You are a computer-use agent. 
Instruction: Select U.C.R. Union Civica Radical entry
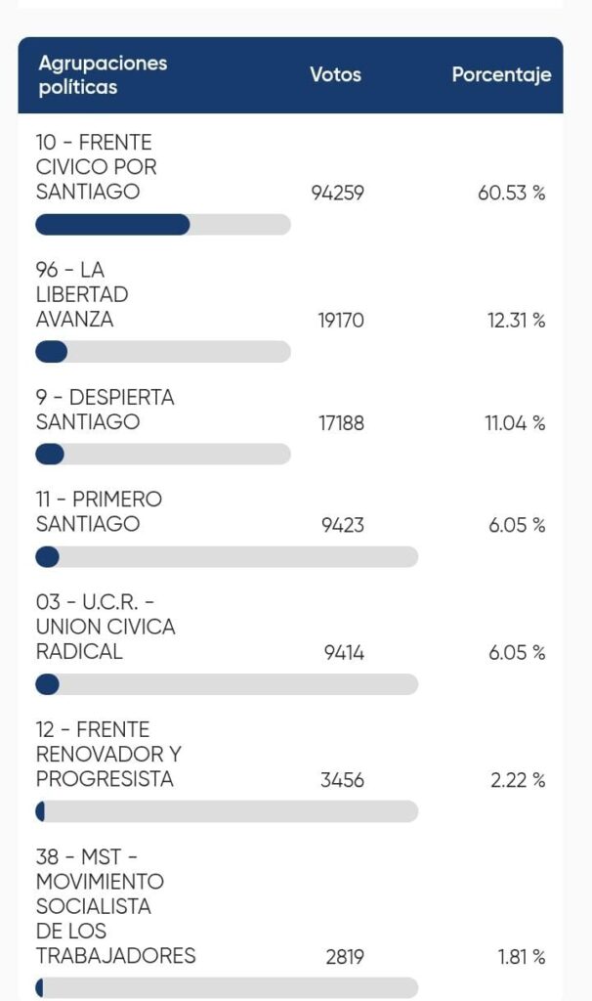pos(106,627)
